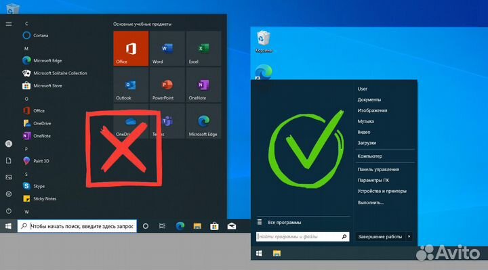Launch Paint 3D
Viewport: 488px width, 270px height.
(36, 161)
